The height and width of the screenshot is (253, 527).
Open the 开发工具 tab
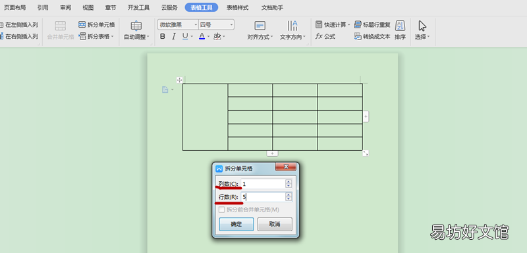point(138,7)
